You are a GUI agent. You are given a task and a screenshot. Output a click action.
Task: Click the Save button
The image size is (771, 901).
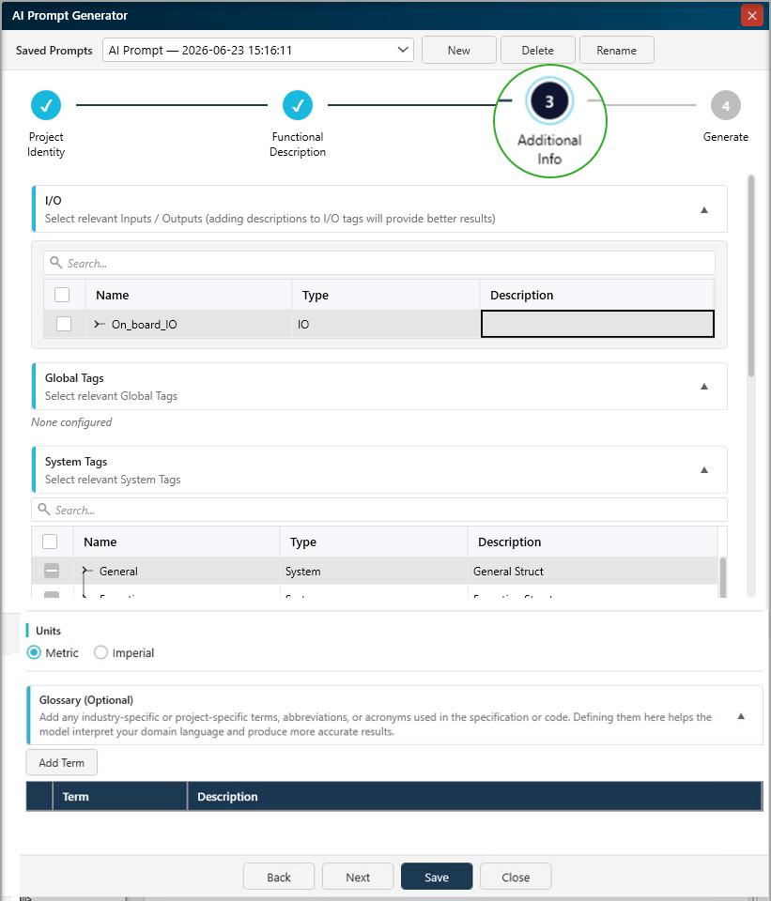click(x=437, y=877)
